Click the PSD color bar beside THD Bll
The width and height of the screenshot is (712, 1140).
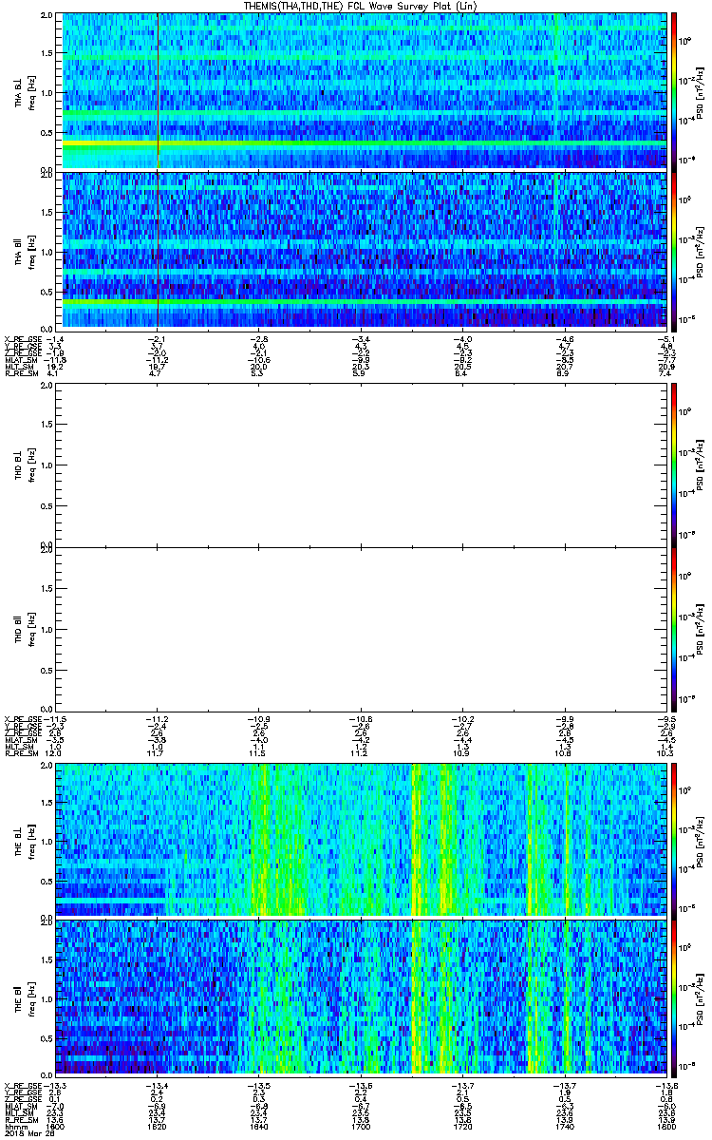pos(674,628)
